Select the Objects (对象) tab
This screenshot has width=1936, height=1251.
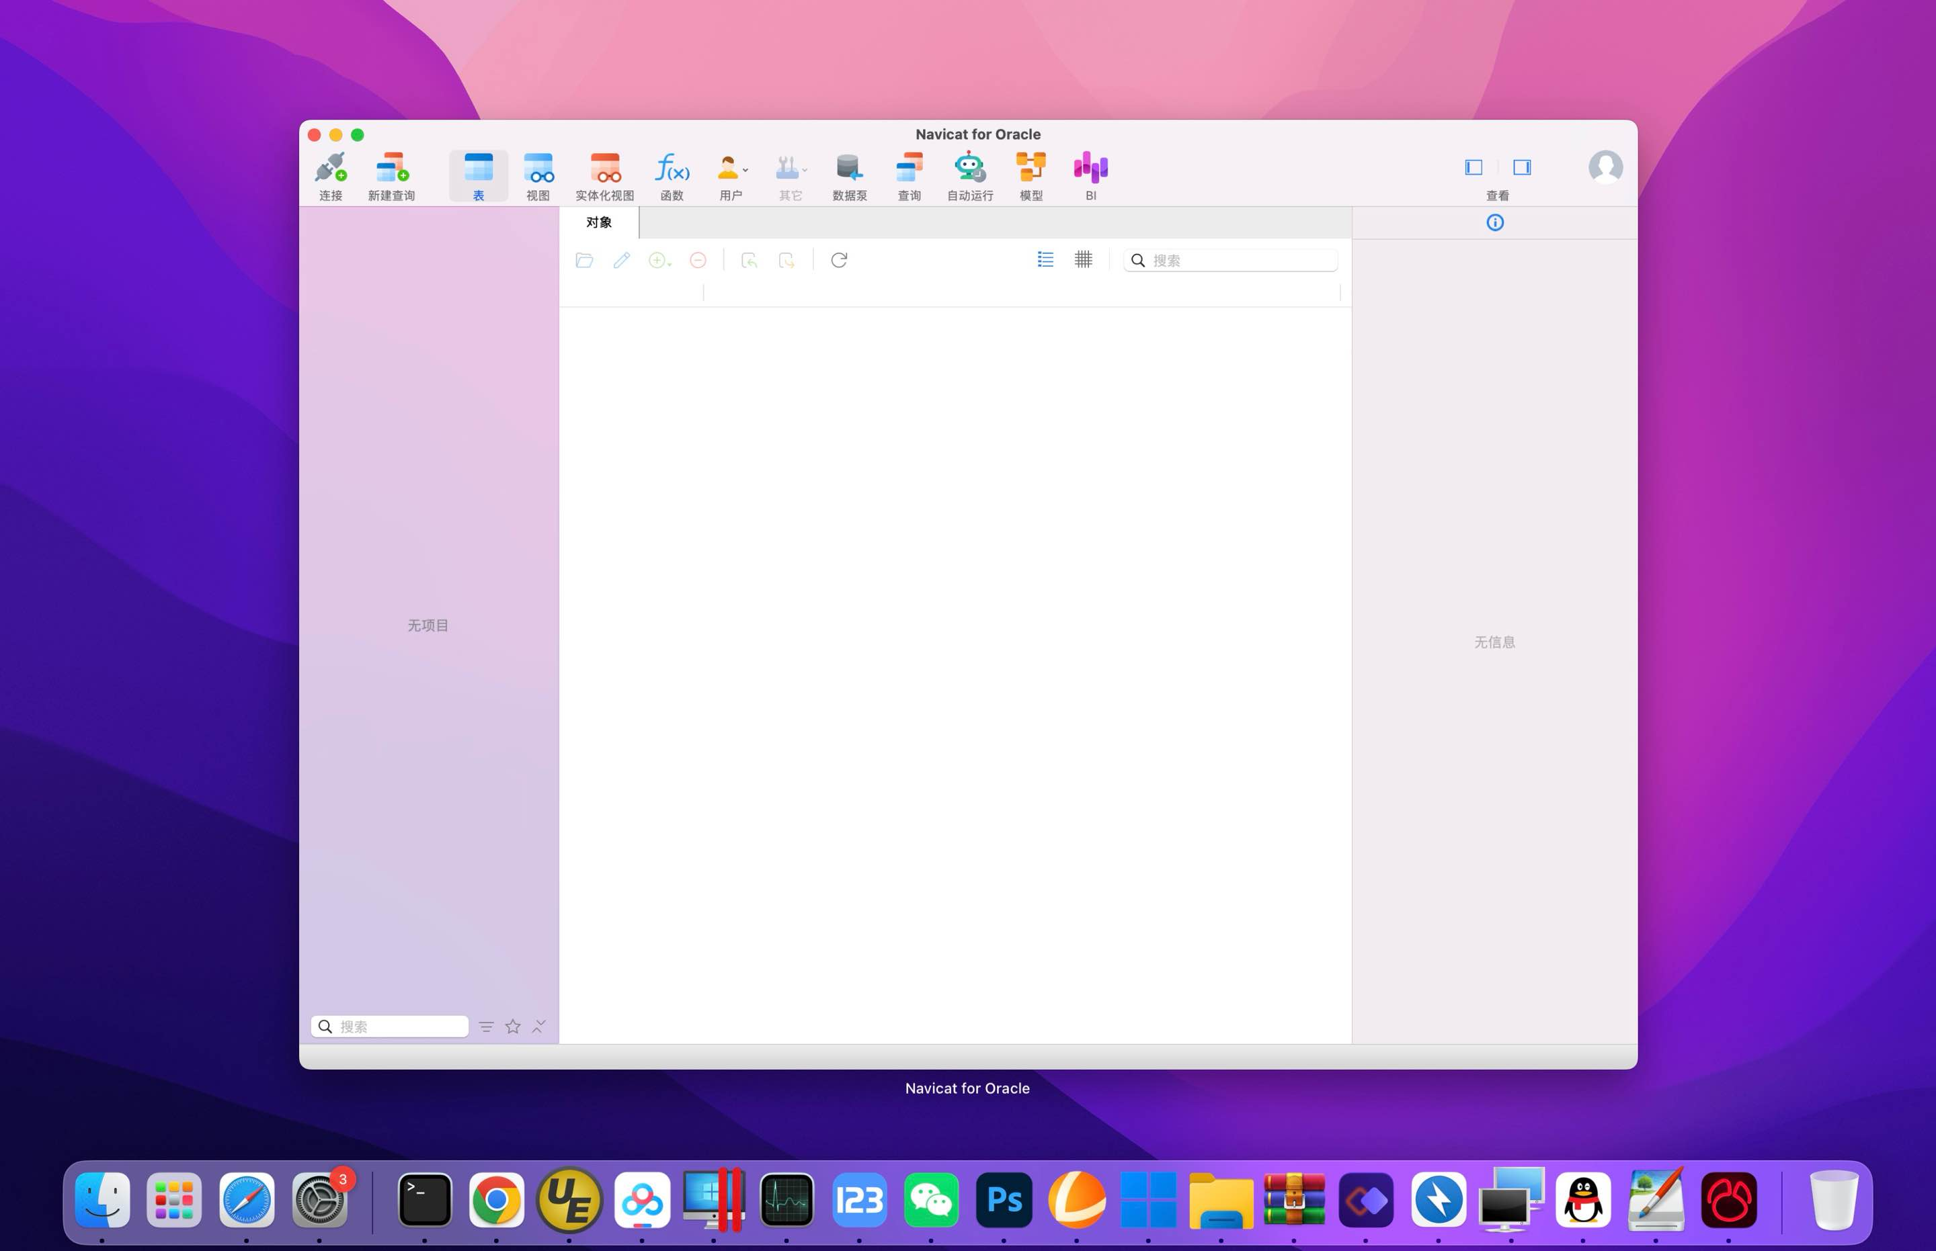[x=599, y=222]
